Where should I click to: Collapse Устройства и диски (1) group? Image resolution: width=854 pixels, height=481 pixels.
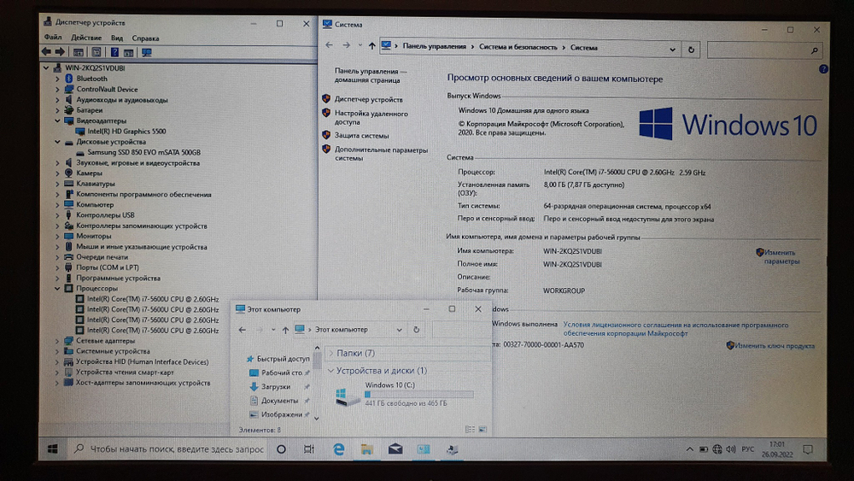coord(330,371)
